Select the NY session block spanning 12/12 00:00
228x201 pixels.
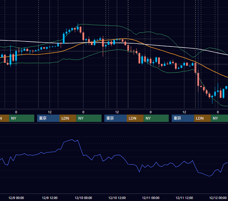[219, 118]
